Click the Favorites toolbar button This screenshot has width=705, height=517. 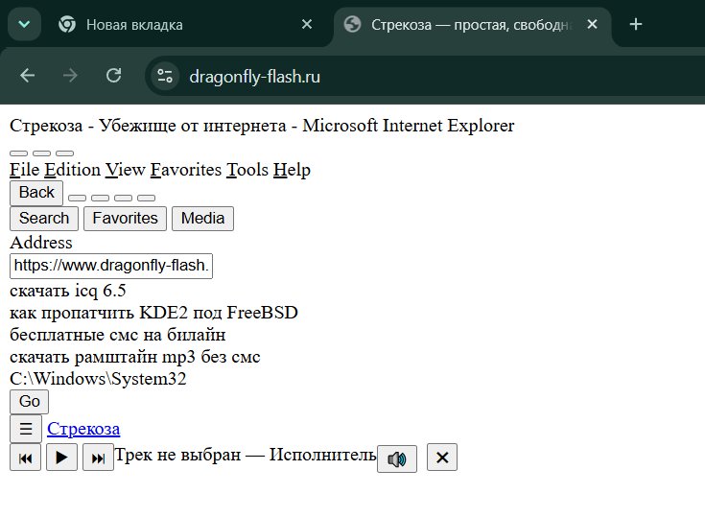pos(125,219)
